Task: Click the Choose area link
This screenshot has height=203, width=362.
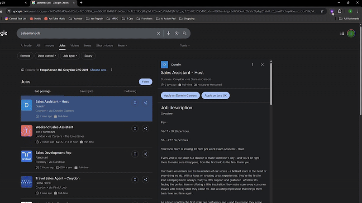Action: 98,70
